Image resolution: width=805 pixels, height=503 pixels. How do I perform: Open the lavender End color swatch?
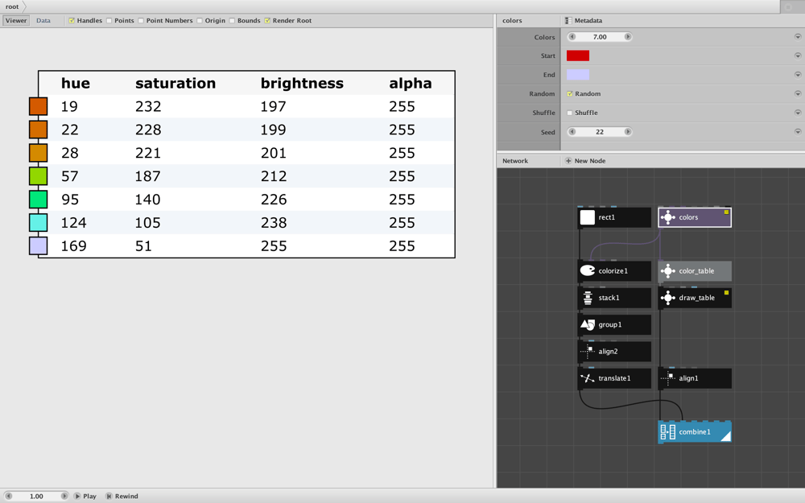tap(577, 74)
